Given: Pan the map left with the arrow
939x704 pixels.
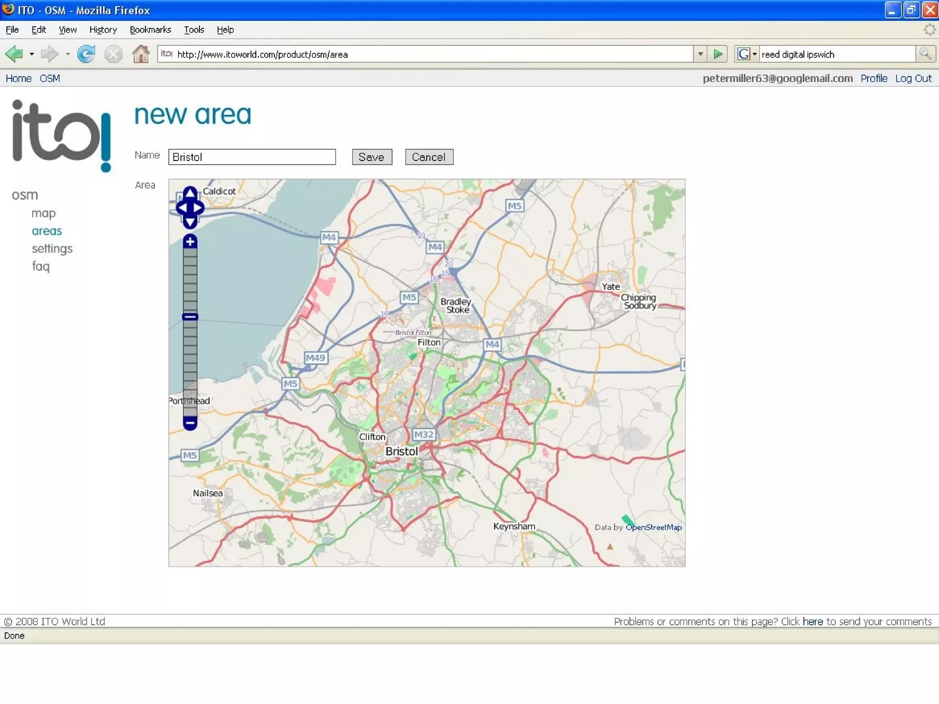Looking at the screenshot, I should point(182,208).
